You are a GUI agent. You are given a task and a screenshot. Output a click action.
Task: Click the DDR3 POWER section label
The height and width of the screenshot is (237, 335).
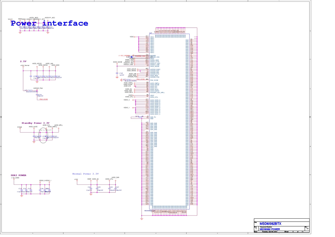tap(18, 175)
